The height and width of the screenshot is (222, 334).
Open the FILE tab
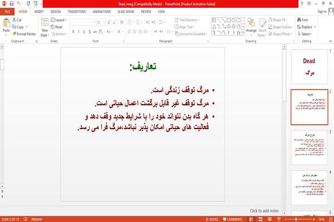click(7, 12)
